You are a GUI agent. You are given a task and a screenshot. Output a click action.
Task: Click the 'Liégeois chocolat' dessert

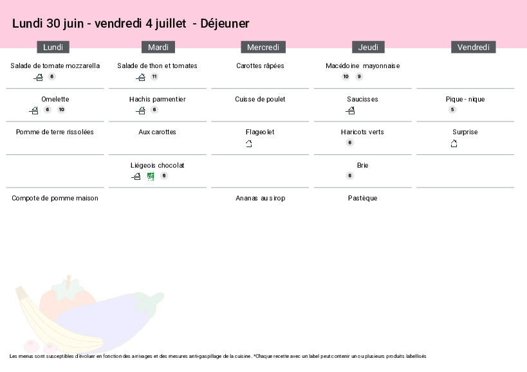(x=157, y=165)
